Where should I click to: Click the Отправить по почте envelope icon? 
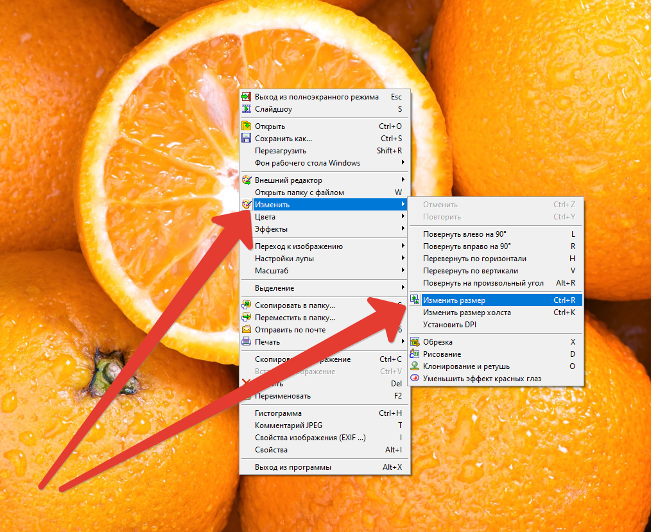(246, 329)
